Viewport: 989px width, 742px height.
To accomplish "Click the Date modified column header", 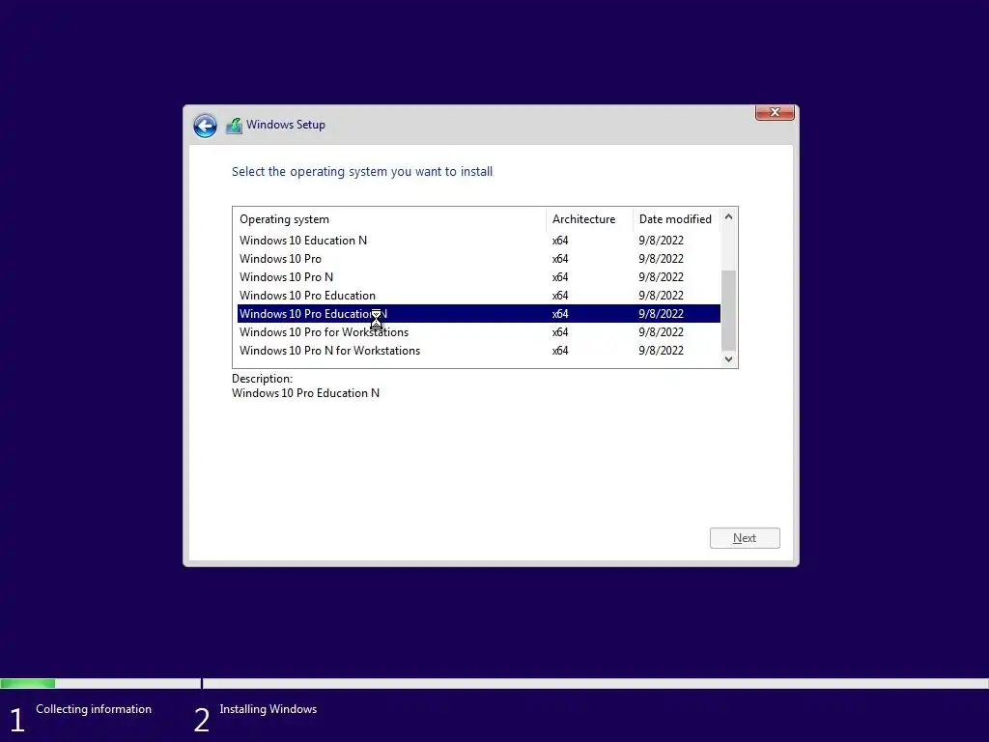I will pyautogui.click(x=676, y=219).
